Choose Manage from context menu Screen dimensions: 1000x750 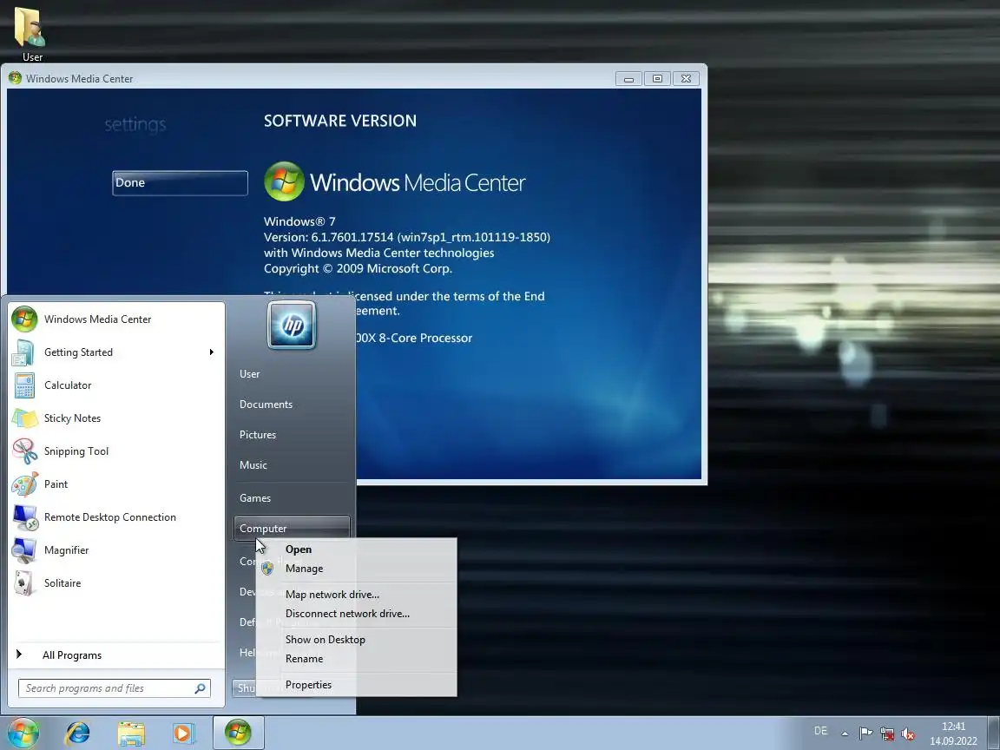click(357, 569)
